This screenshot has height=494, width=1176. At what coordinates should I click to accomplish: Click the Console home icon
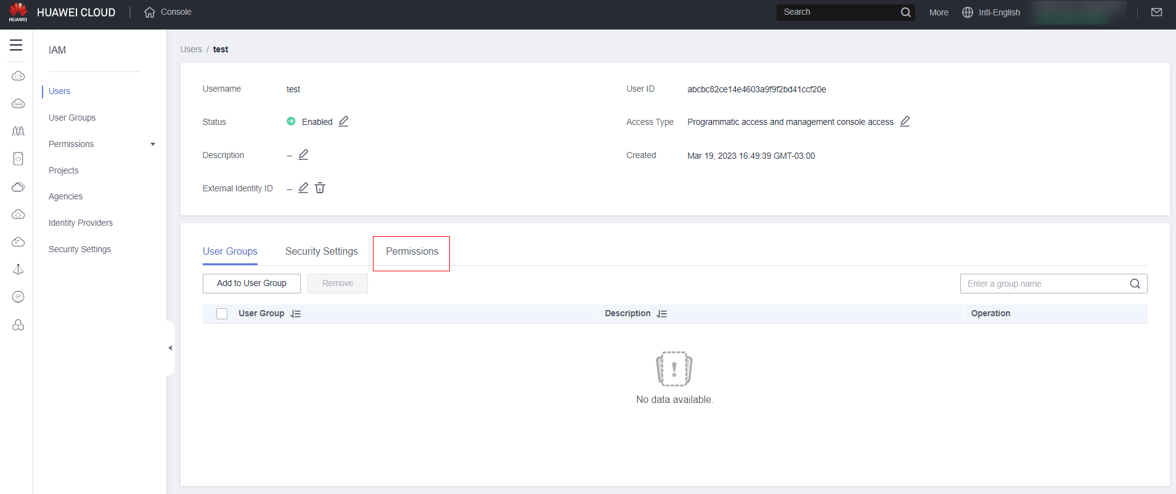[x=150, y=12]
